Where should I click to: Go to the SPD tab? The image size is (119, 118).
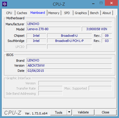click(67, 13)
